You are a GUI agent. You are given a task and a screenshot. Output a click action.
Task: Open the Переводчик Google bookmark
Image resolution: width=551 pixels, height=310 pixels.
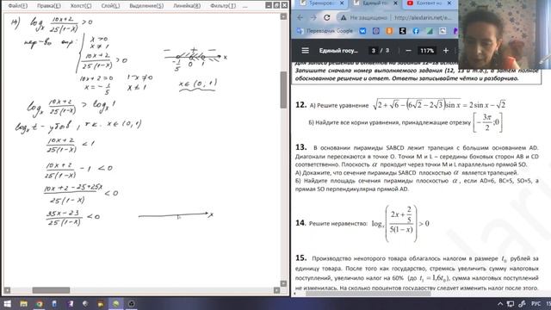coord(325,31)
